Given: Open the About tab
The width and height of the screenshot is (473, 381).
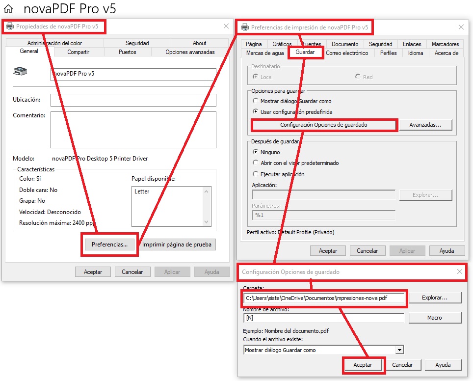Looking at the screenshot, I should point(199,43).
